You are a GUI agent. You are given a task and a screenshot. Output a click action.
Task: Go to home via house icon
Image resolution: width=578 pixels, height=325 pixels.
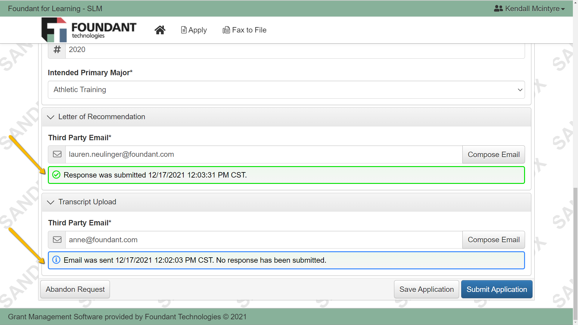click(160, 30)
